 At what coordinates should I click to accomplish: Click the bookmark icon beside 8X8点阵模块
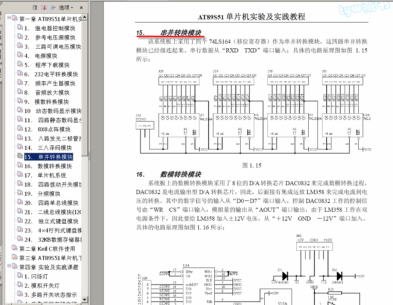20,128
